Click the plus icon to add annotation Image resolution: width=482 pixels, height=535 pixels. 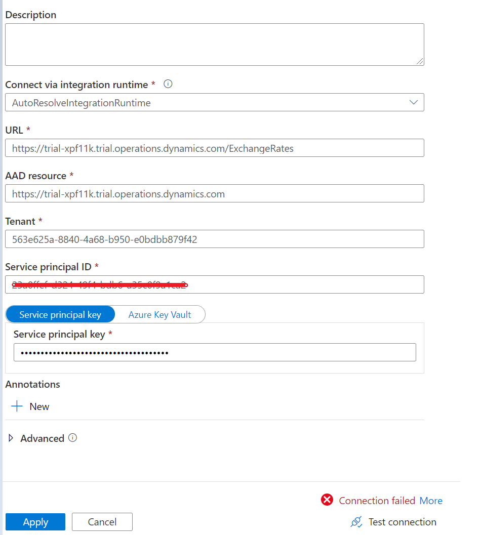[x=16, y=406]
